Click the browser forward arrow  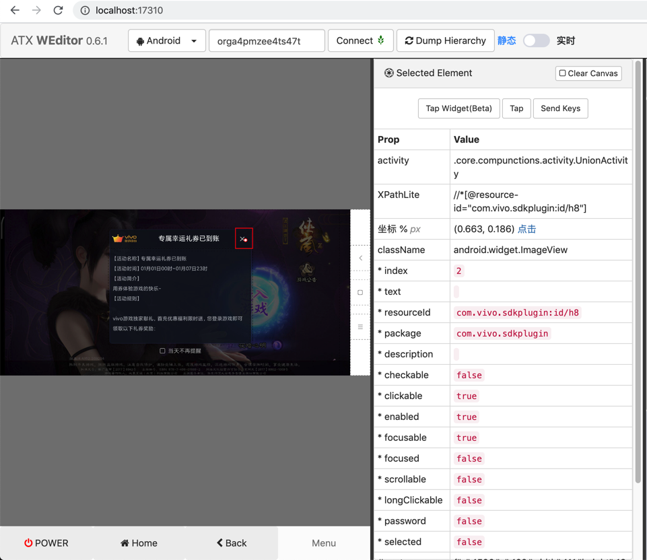(x=37, y=10)
